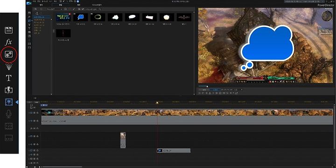Click the library panel vertical scrollbar

click(194, 53)
